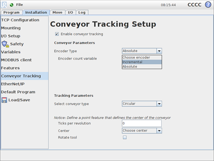Click the Safety shield icon
The height and width of the screenshot is (161, 214).
[5, 44]
